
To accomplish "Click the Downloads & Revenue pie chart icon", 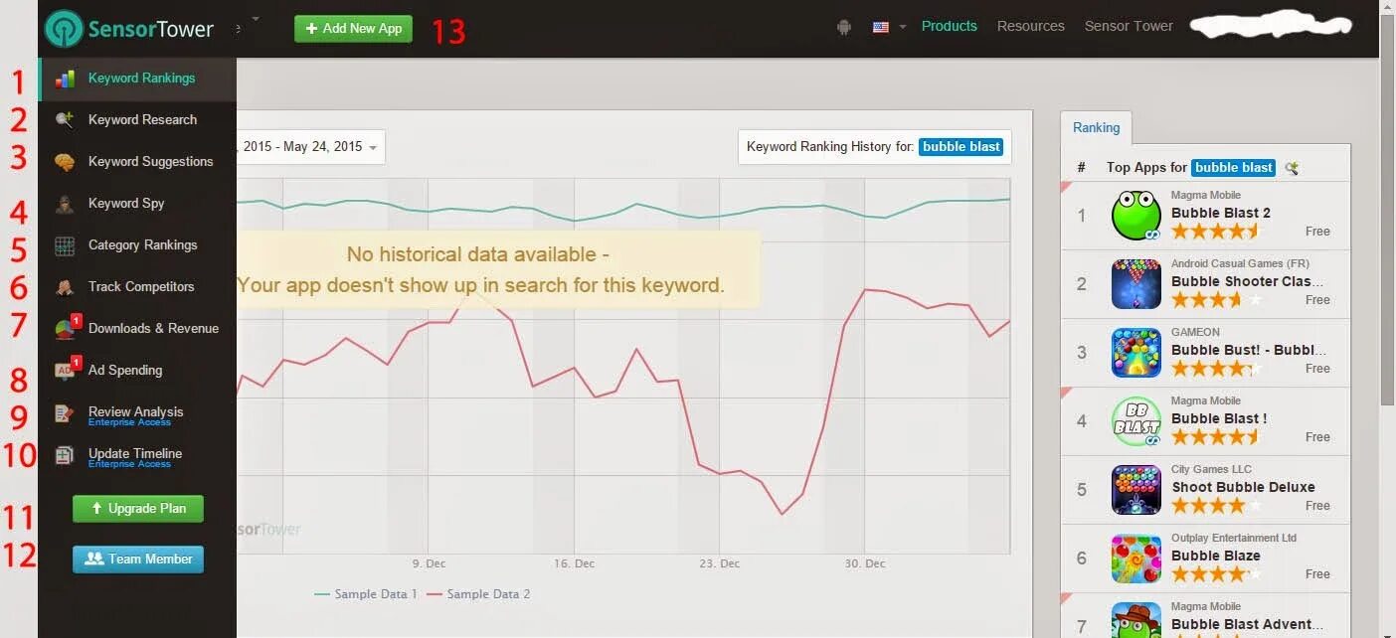I will 66,329.
